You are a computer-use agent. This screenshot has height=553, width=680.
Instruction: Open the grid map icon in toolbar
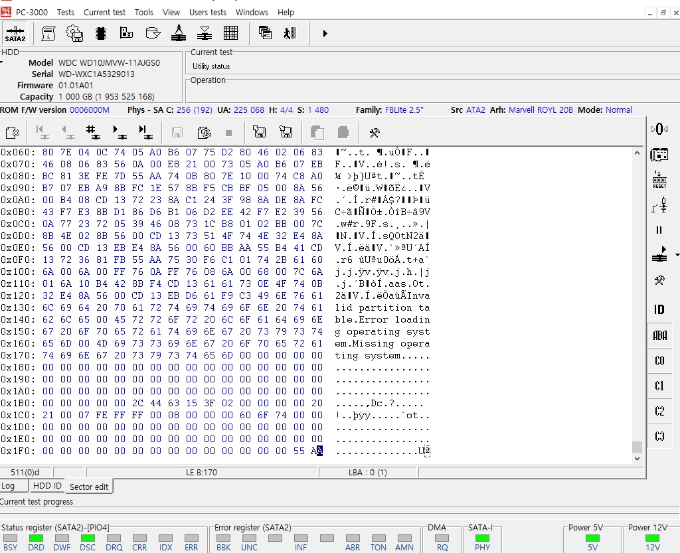pos(230,33)
